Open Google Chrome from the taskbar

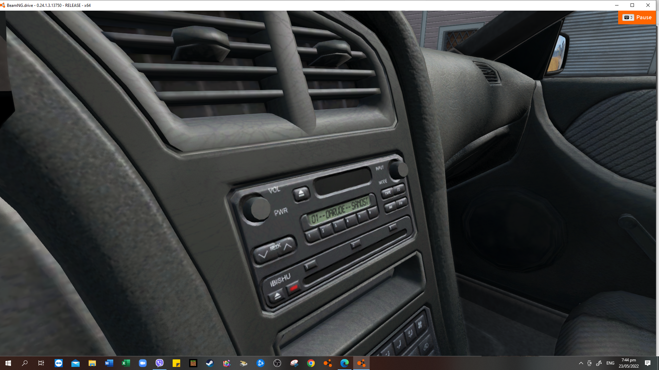[311, 363]
